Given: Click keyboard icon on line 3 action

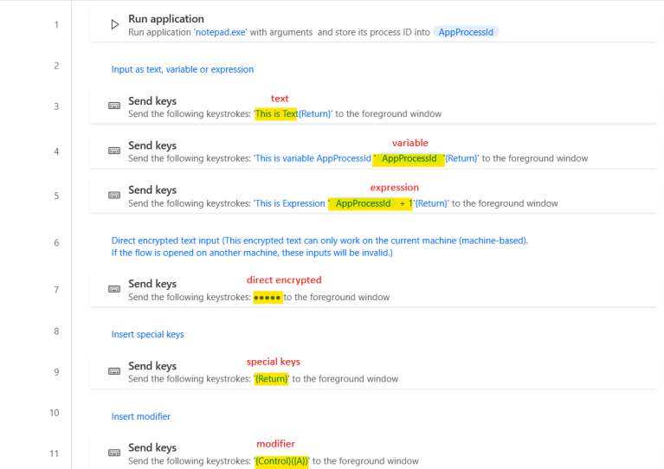Looking at the screenshot, I should pos(114,106).
